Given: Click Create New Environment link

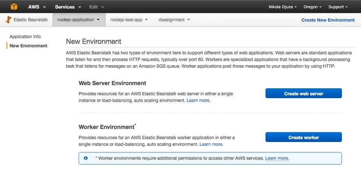Looking at the screenshot, I should click(x=328, y=20).
